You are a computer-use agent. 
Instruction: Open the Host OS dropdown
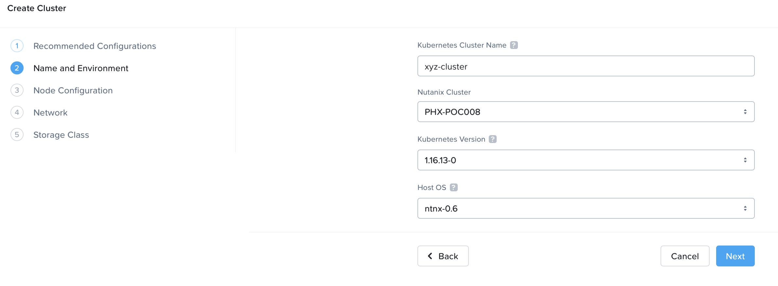coord(586,208)
